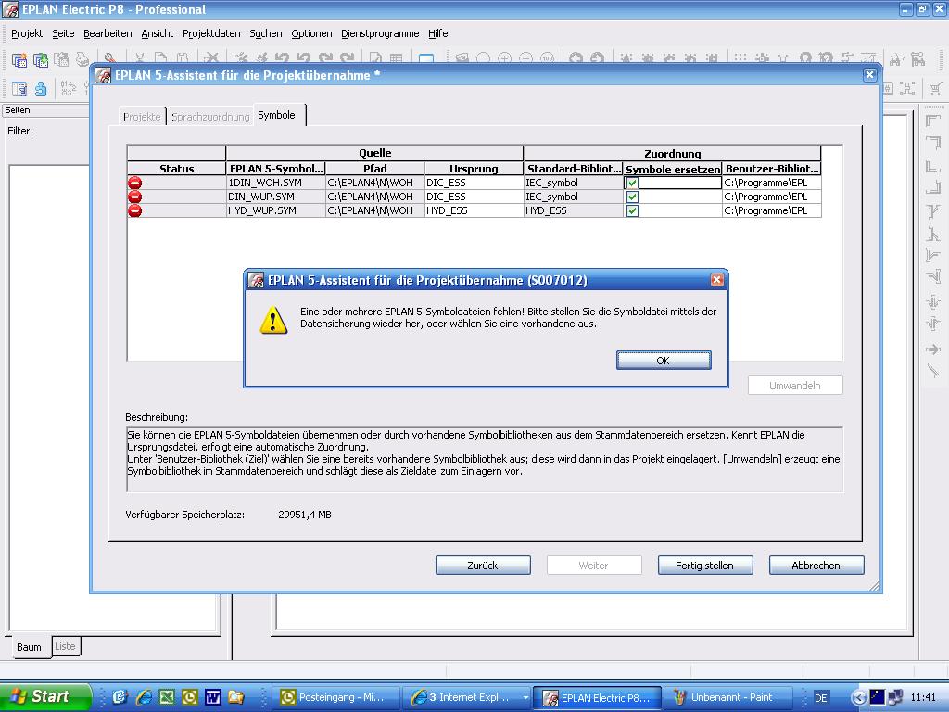Image resolution: width=949 pixels, height=712 pixels.
Task: Click the red error status icon for HYD_WUP.SYM
Action: point(135,210)
